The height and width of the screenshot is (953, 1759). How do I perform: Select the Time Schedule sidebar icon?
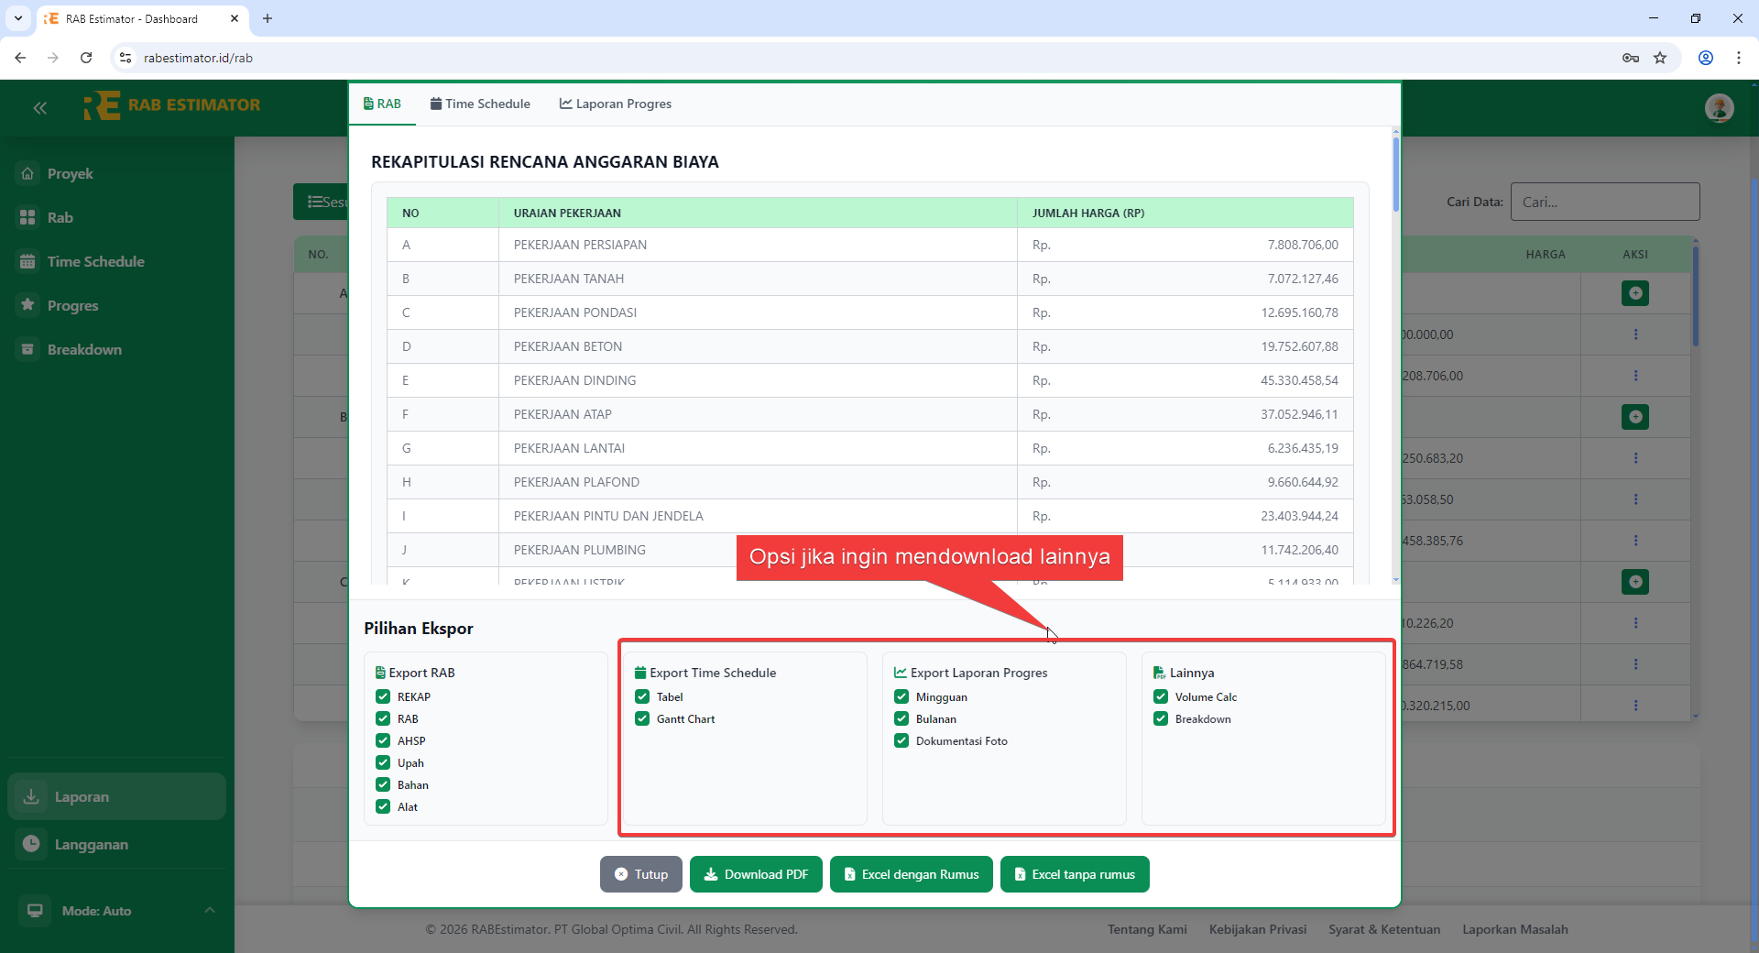click(28, 261)
